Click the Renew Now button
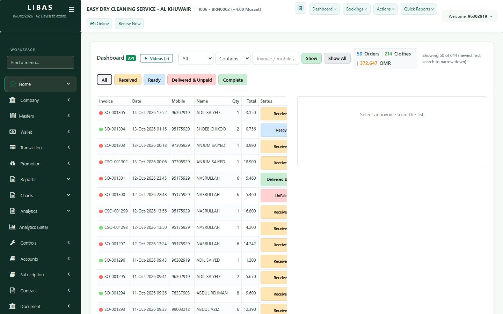The width and height of the screenshot is (503, 314). (130, 24)
